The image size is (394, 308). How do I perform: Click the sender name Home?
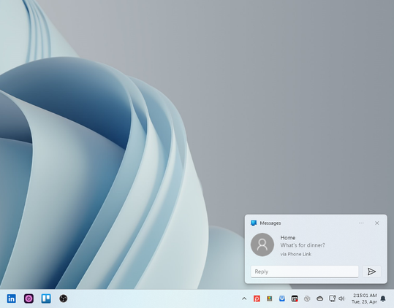tap(288, 237)
